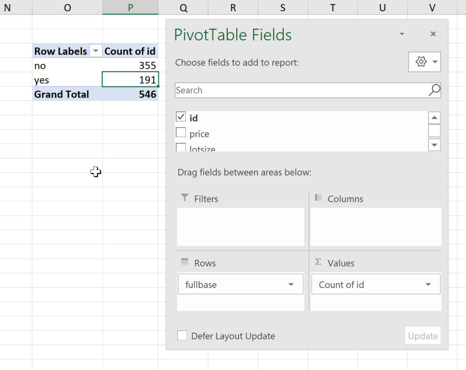Check the price field checkbox
This screenshot has height=370, width=466.
point(181,133)
